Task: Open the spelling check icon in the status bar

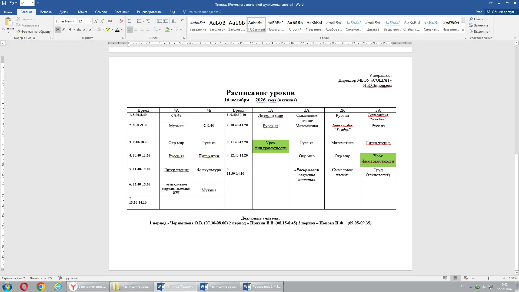Action: click(x=60, y=278)
